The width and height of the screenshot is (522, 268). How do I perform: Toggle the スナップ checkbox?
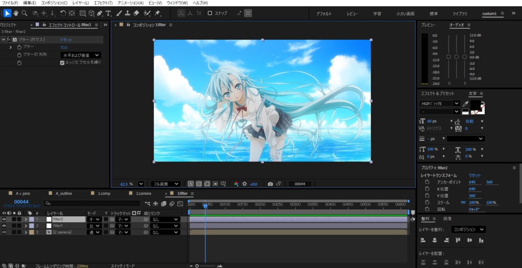pyautogui.click(x=210, y=13)
